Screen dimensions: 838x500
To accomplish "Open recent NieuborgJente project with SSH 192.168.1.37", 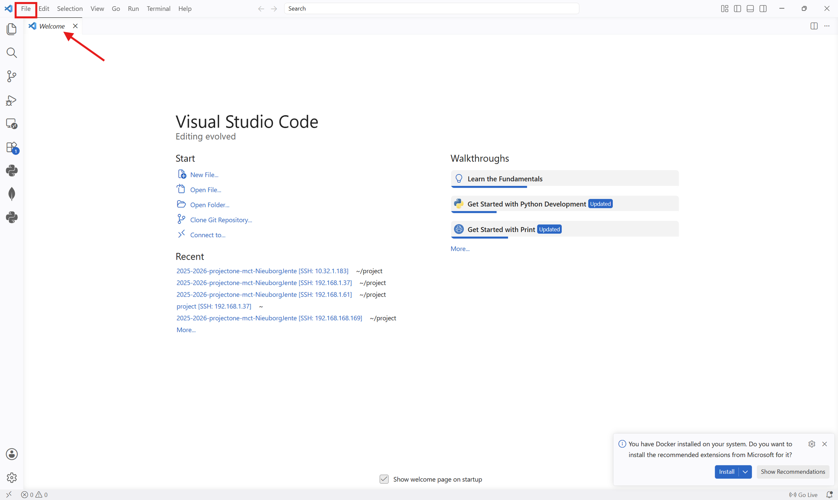I will (x=264, y=283).
